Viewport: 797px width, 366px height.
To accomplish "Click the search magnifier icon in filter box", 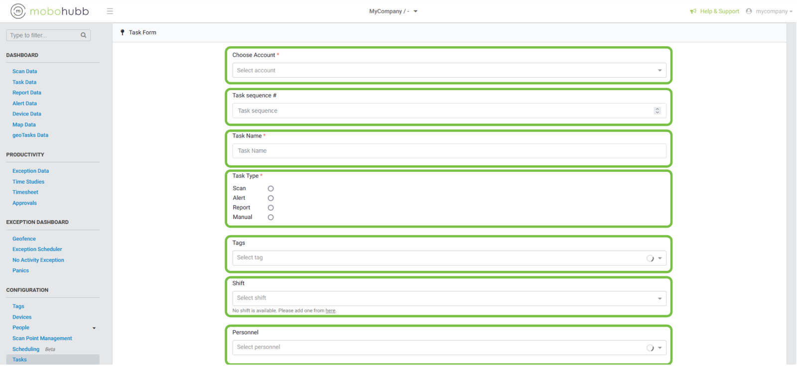I will [83, 35].
